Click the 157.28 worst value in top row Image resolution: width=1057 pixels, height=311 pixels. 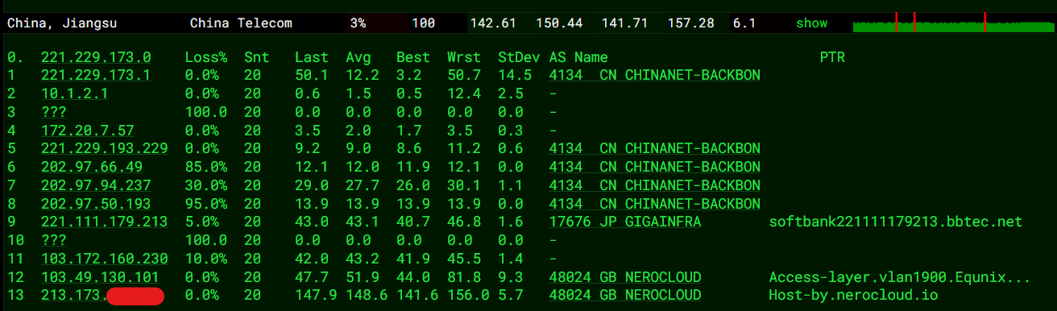(690, 23)
